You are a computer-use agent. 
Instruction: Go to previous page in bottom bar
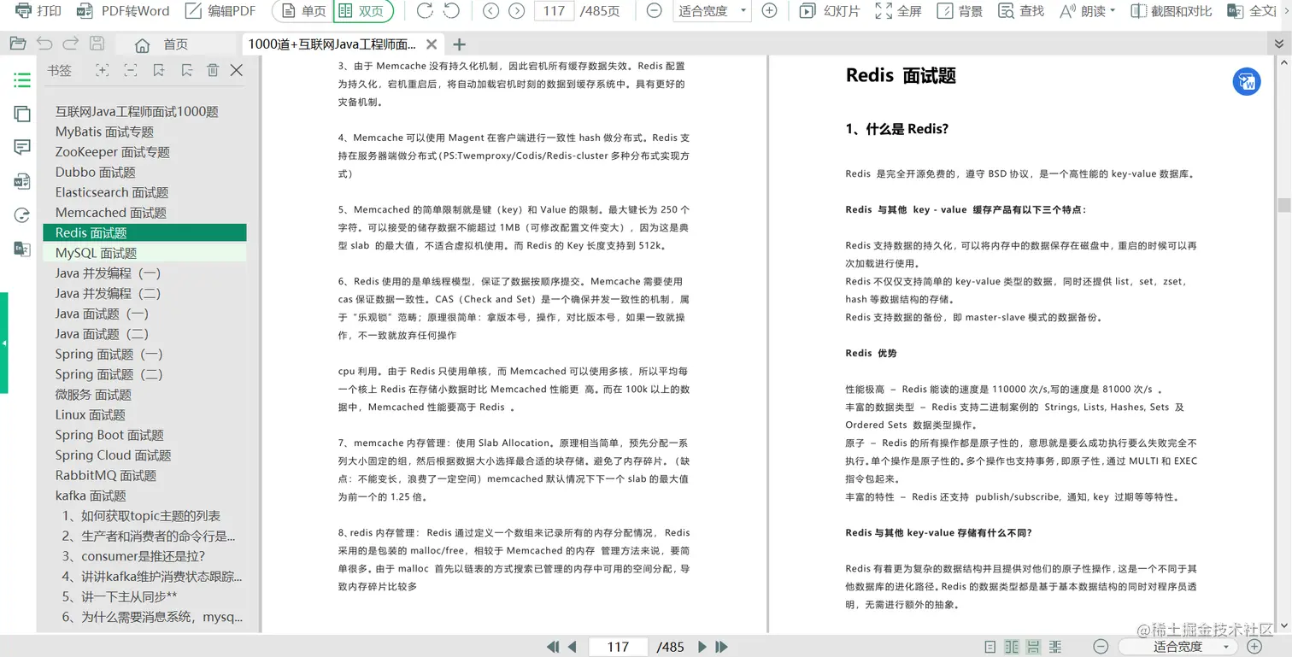pos(572,647)
